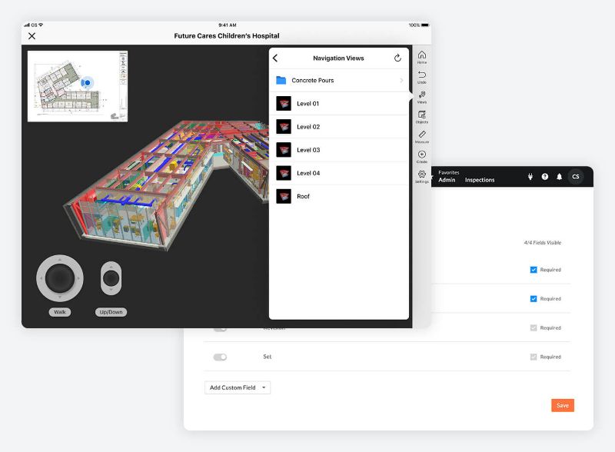
Task: Open the Create tool from the sidebar
Action: pos(422,156)
